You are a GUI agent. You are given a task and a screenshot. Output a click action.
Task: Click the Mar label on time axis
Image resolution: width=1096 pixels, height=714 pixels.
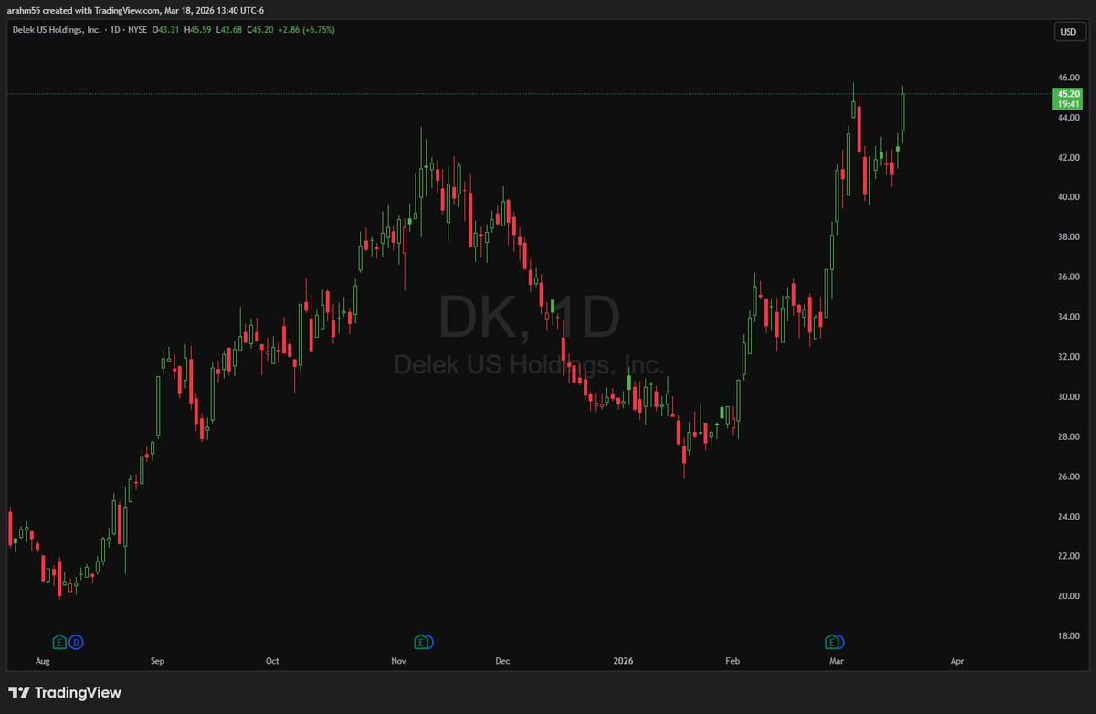point(836,660)
